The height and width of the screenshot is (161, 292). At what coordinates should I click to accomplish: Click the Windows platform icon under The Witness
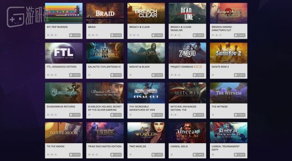[x=213, y=115]
